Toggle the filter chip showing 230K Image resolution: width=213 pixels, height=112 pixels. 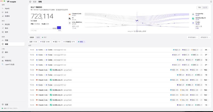(x=45, y=42)
